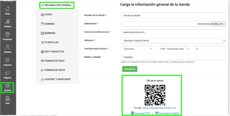Click the Actualizar button
The height and width of the screenshot is (116, 230).
coord(130,69)
